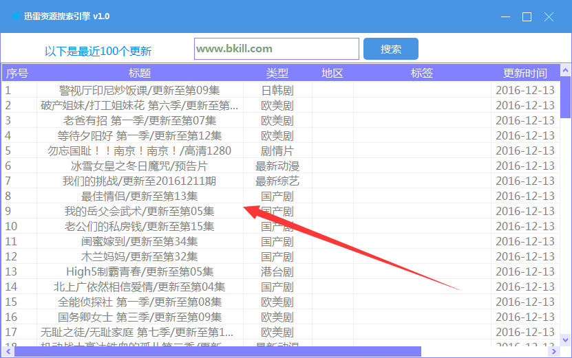Select row 勿忘国耻!!南京!南京!/高清1280

click(281, 150)
